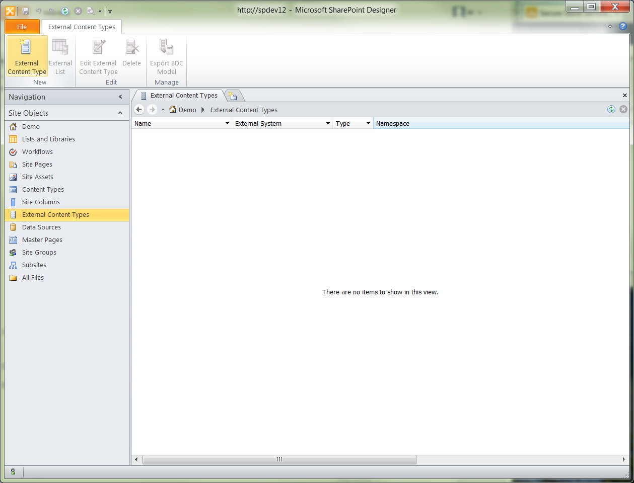Open Site Groups
The height and width of the screenshot is (483, 634).
[x=67, y=252]
